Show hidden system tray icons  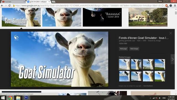[150, 98]
